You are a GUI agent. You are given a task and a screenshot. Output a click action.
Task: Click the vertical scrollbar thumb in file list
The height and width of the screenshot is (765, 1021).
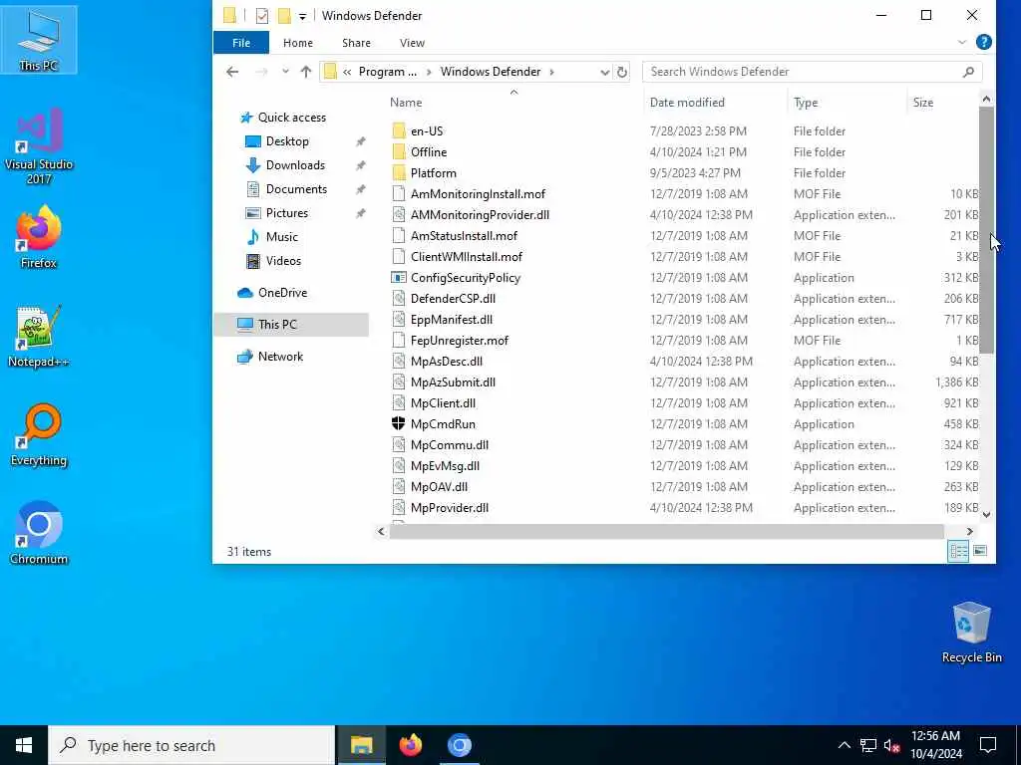click(x=986, y=230)
